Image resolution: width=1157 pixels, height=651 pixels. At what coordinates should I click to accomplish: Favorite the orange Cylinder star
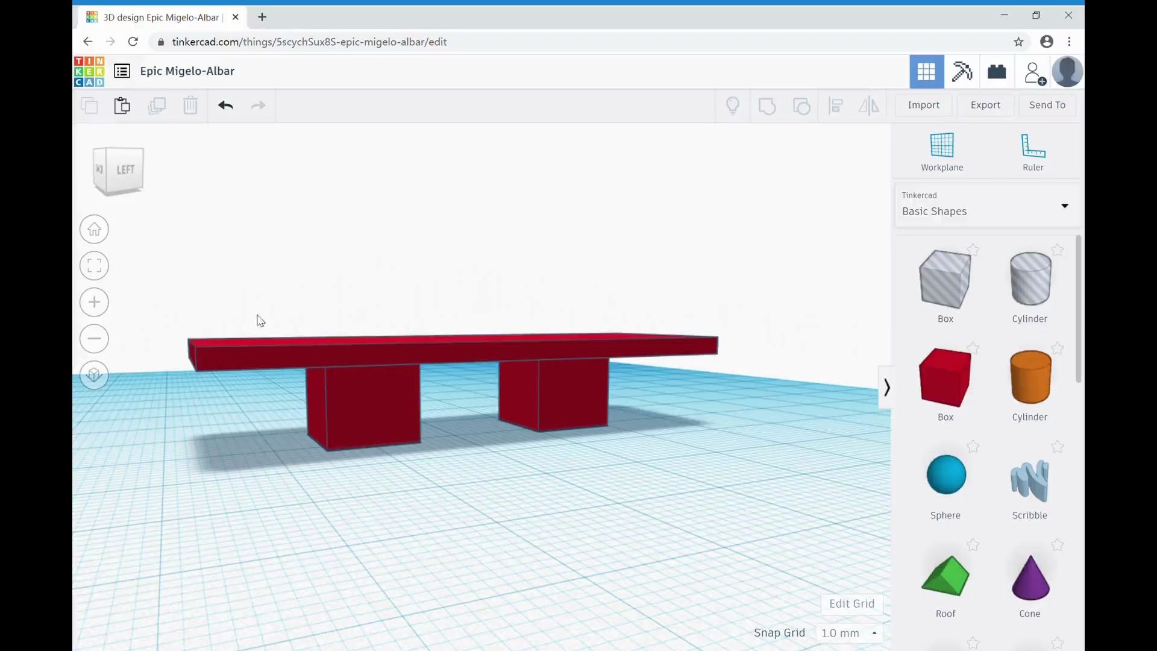coord(1057,348)
